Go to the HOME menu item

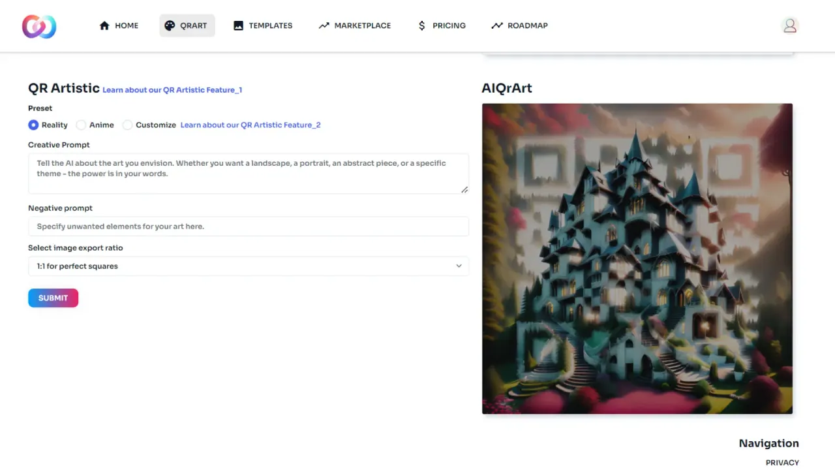119,25
